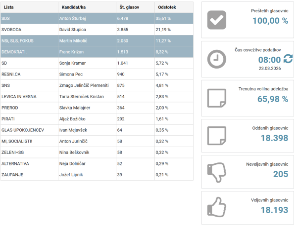The image size is (297, 227).
Task: Click the note icon beside voter turnout
Action: pos(216,98)
